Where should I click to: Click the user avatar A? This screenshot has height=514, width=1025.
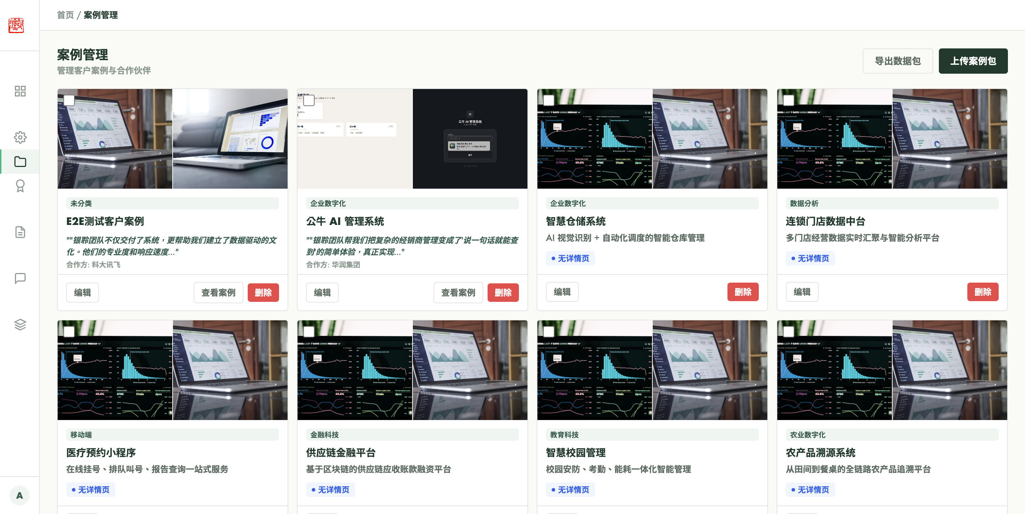(20, 495)
